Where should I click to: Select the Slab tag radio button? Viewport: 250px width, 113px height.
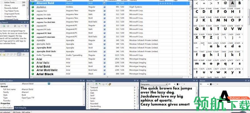click(88, 93)
